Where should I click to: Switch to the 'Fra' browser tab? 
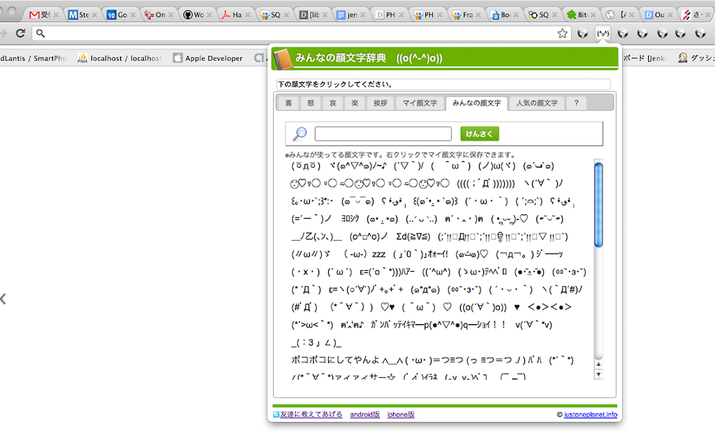(x=462, y=15)
